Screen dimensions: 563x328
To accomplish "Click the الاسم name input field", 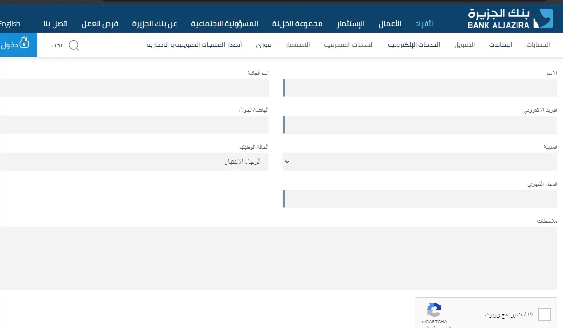I will point(420,88).
